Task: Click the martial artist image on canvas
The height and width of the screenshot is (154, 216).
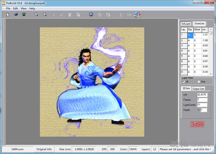Action: tap(92, 82)
